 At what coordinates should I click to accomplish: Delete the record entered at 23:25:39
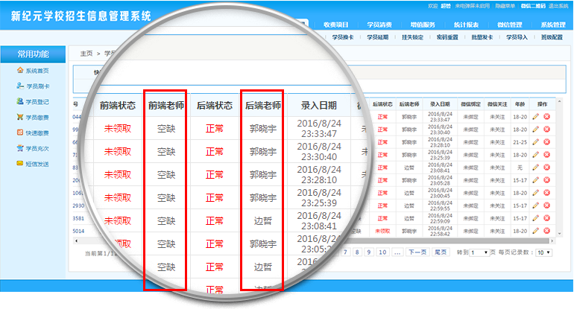(547, 155)
